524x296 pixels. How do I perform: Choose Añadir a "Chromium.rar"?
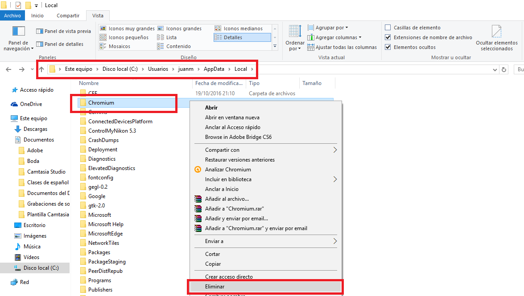click(234, 209)
